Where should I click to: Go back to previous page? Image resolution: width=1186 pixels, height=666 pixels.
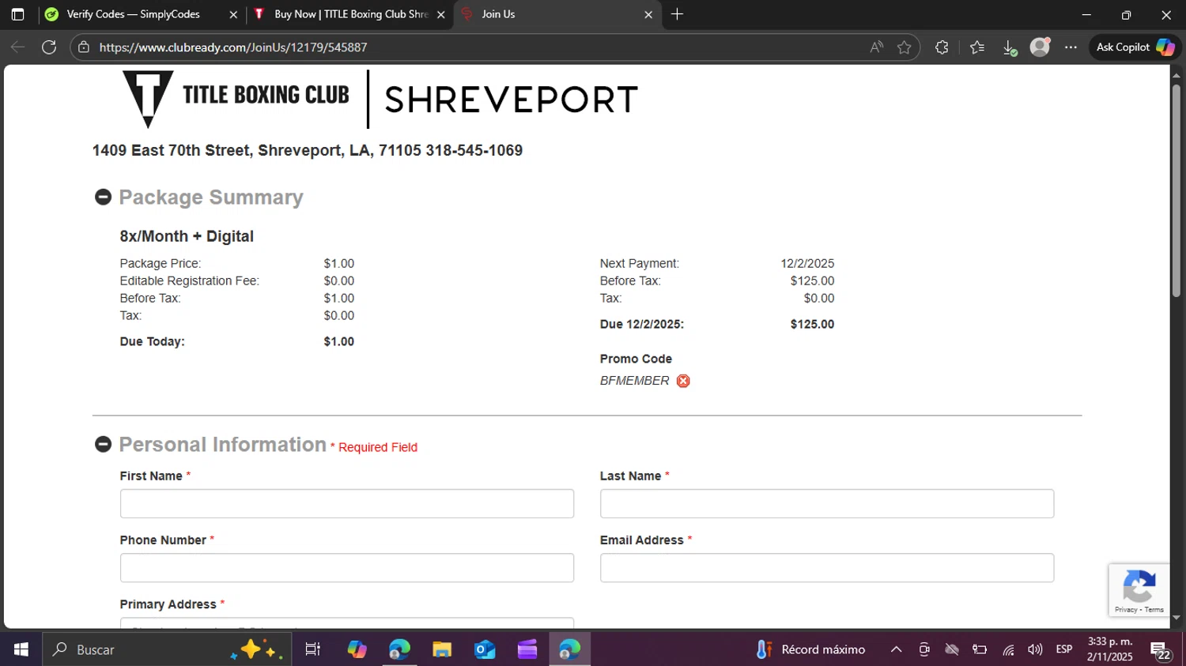pos(17,47)
